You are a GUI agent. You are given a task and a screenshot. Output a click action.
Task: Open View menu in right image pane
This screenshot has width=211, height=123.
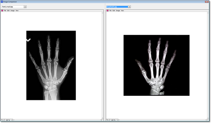pyautogui.click(x=122, y=11)
